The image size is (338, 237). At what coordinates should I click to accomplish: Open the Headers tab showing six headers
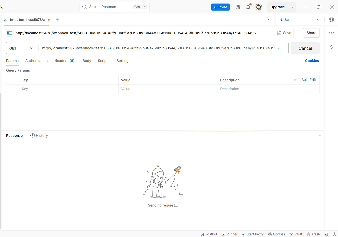[x=64, y=61]
